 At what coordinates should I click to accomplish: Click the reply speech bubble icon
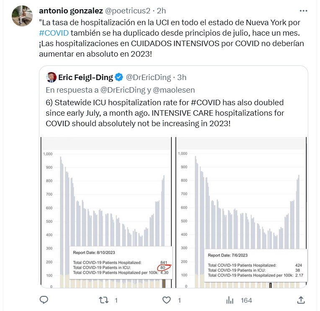(x=44, y=300)
